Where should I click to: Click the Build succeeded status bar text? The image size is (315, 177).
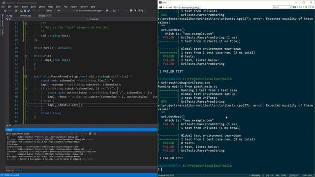(x=12, y=175)
